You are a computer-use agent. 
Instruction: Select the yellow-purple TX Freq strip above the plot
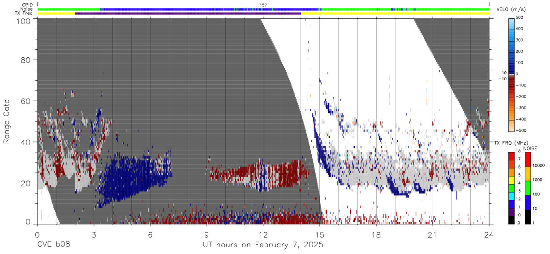[263, 13]
